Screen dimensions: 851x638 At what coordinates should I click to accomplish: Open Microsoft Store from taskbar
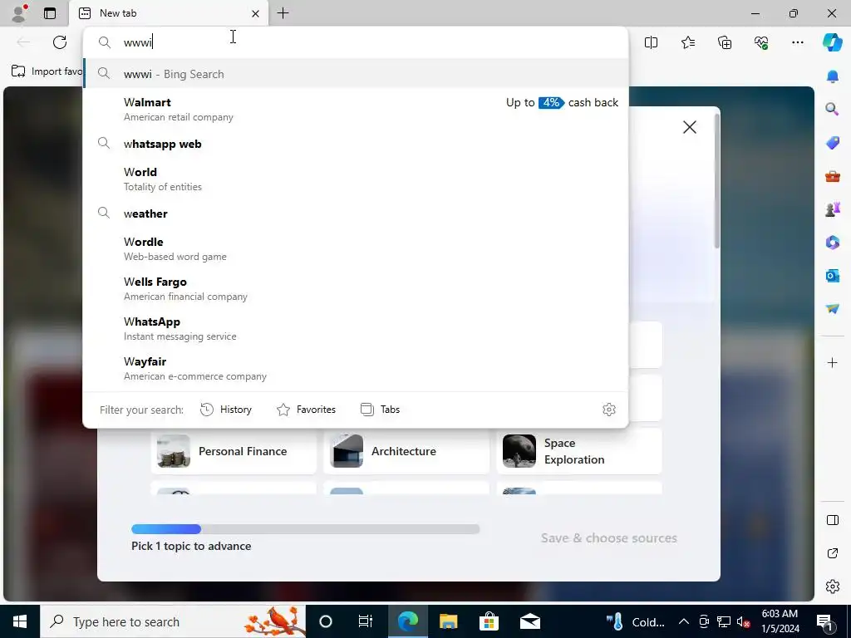point(489,621)
